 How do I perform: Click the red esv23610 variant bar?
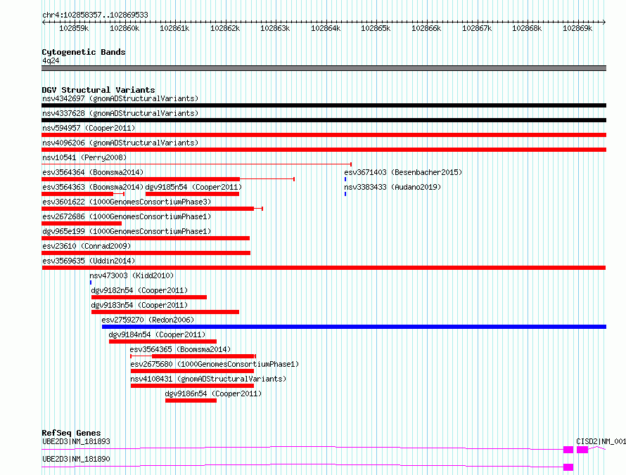point(146,253)
